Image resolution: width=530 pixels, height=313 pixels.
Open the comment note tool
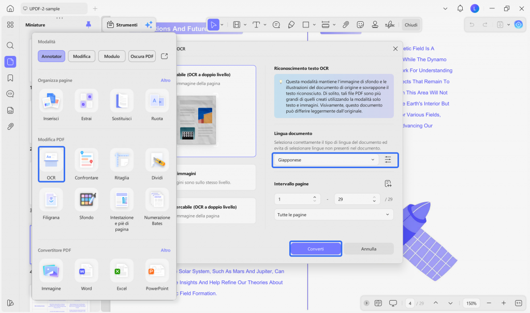276,25
